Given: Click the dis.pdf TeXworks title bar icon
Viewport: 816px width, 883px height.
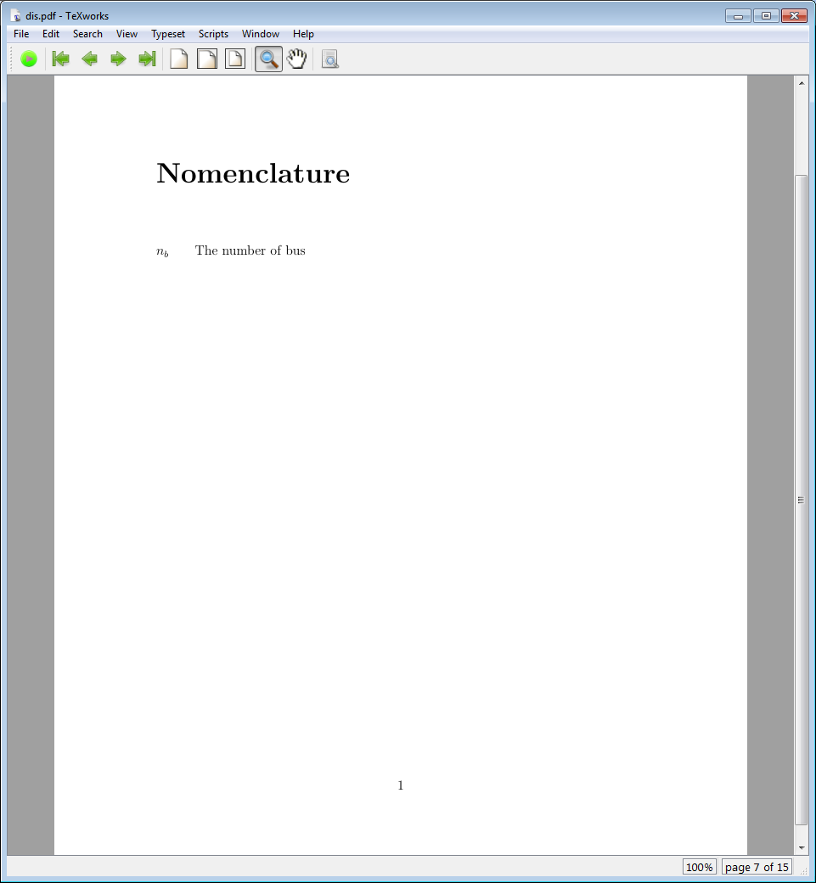Looking at the screenshot, I should (16, 16).
